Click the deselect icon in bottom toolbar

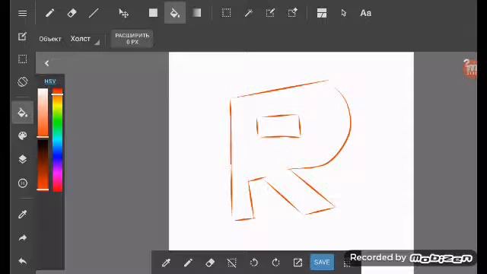231,263
